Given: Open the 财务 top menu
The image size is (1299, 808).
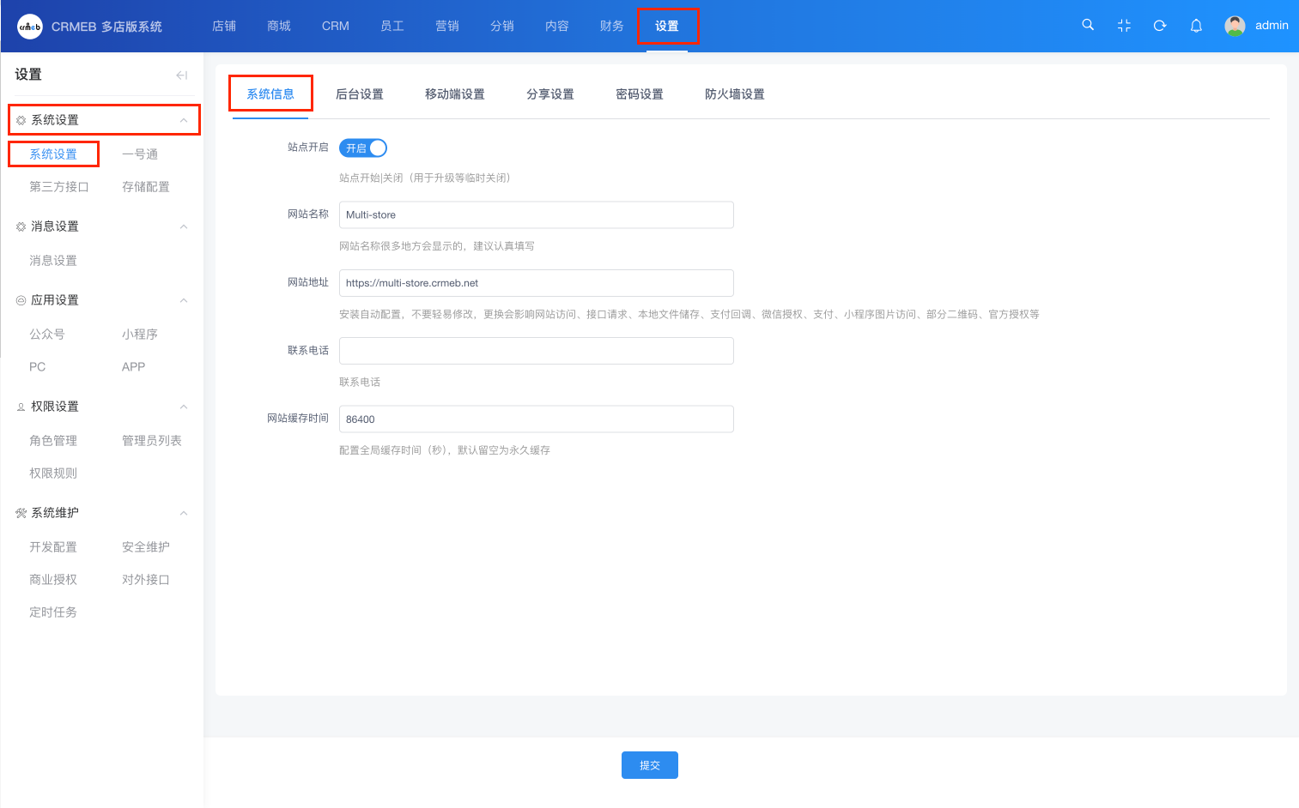Looking at the screenshot, I should [612, 26].
